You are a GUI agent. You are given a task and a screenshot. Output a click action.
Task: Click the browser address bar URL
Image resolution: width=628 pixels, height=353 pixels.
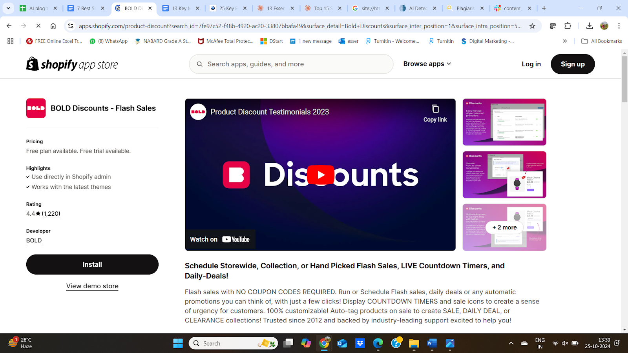(x=300, y=26)
